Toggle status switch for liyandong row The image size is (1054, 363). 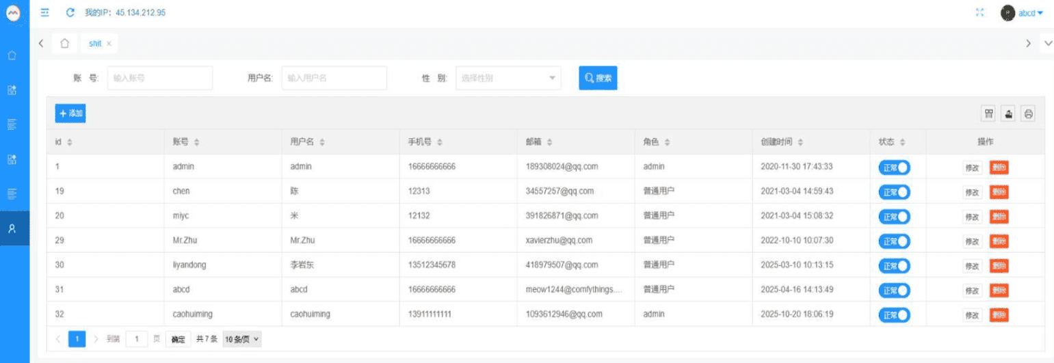[x=894, y=266]
